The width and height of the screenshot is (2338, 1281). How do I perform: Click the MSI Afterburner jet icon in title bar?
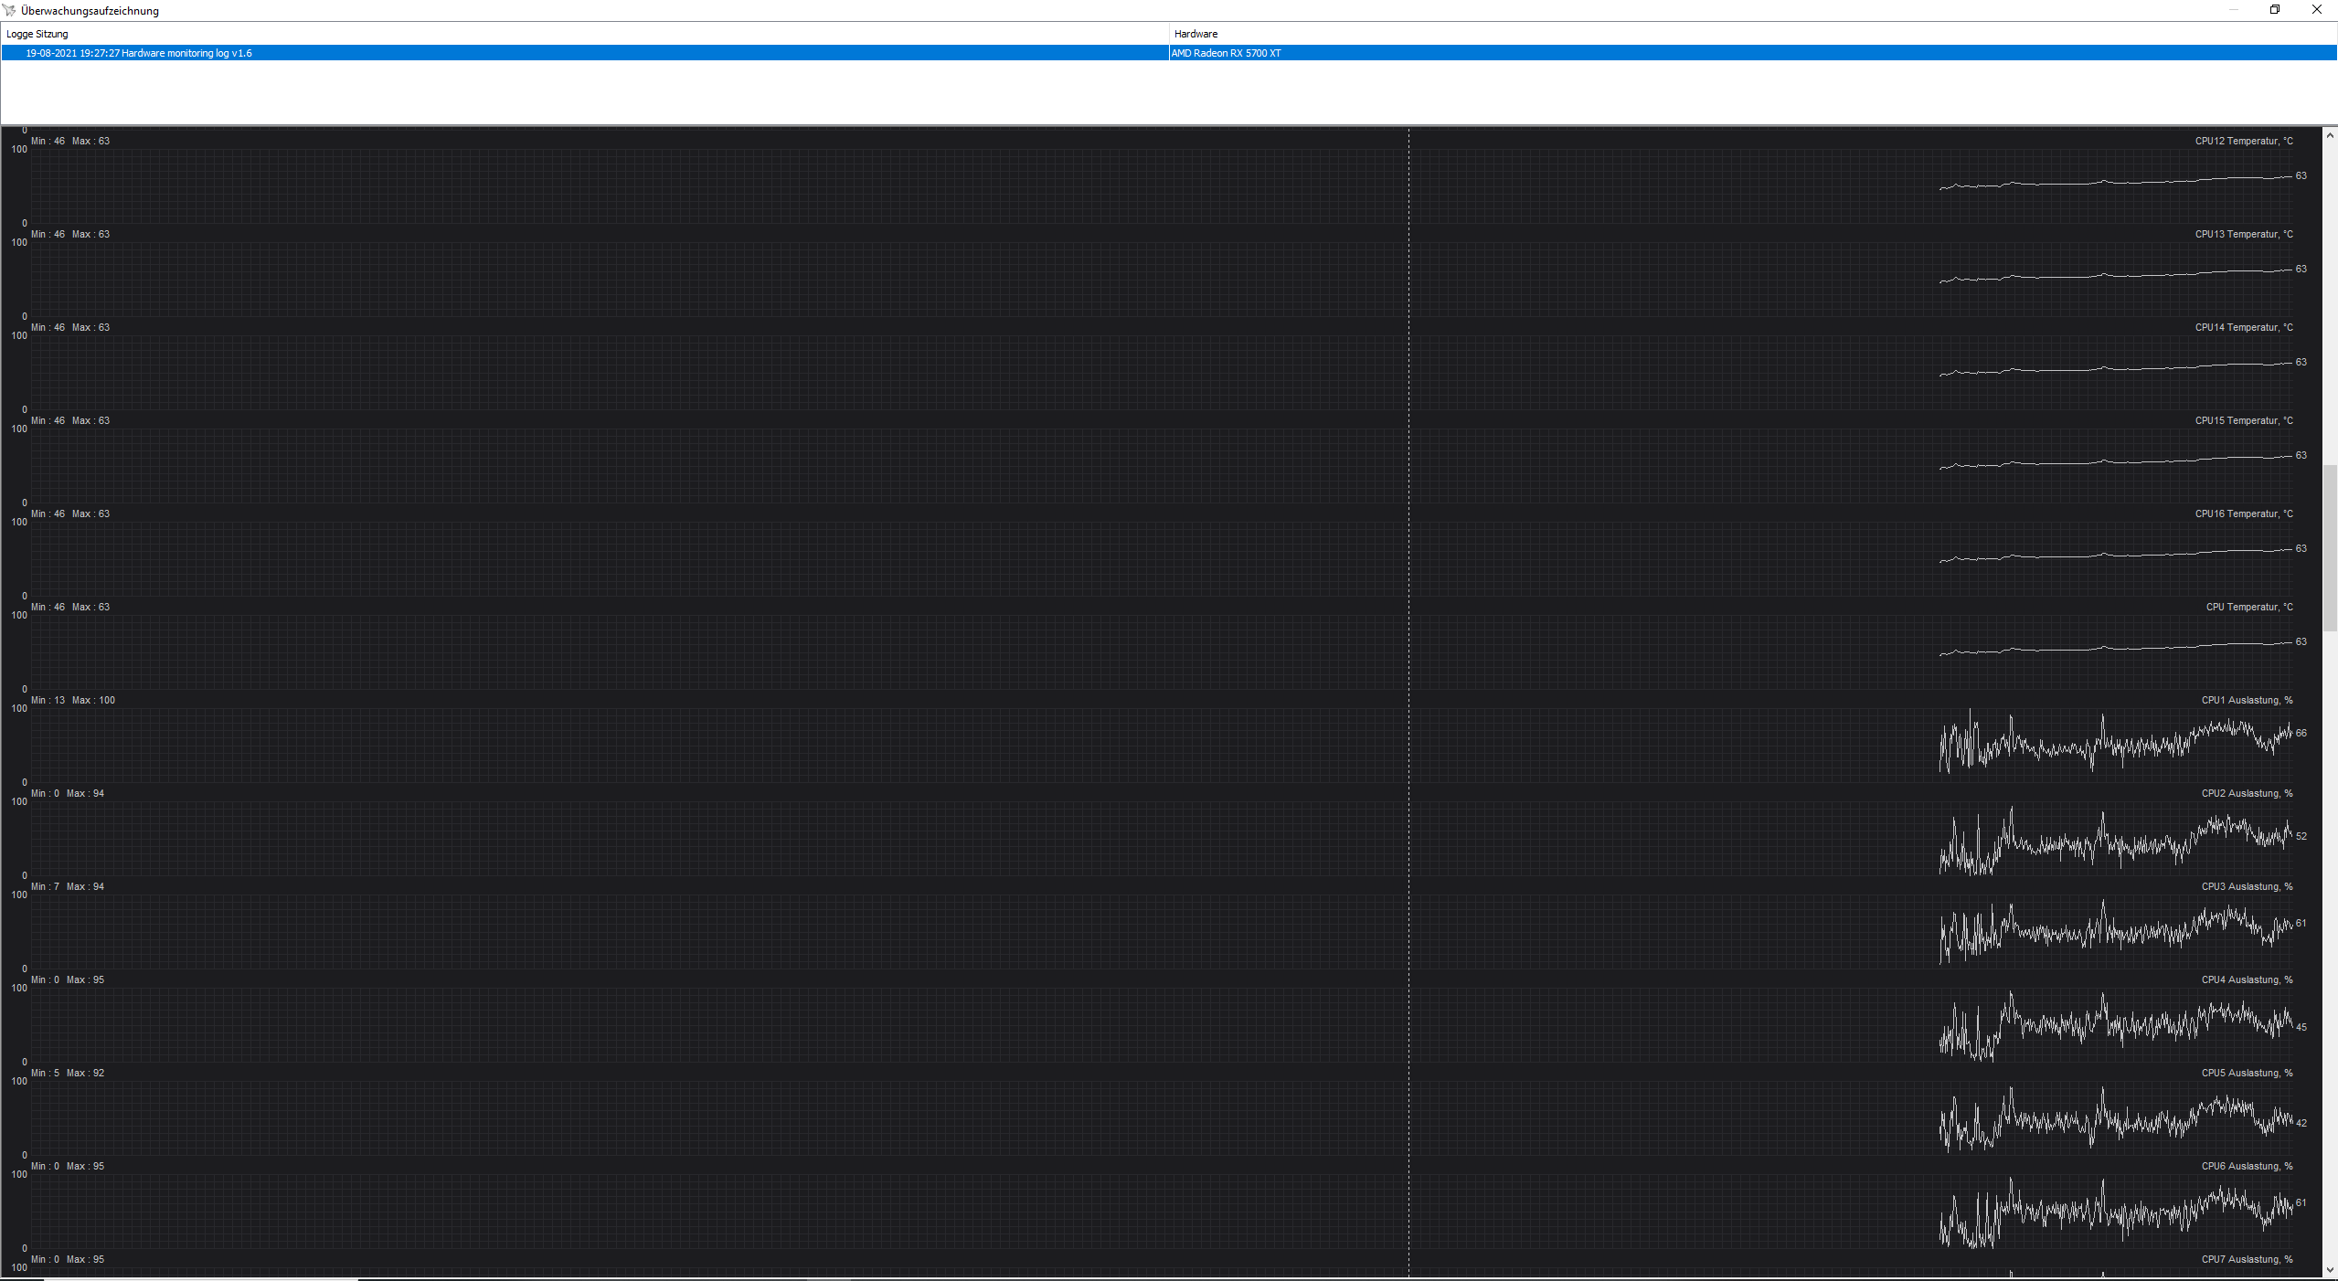pyautogui.click(x=9, y=10)
